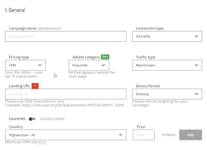Click the $0.25 minimum CPM rate link
This screenshot has width=207, height=150.
[42, 142]
